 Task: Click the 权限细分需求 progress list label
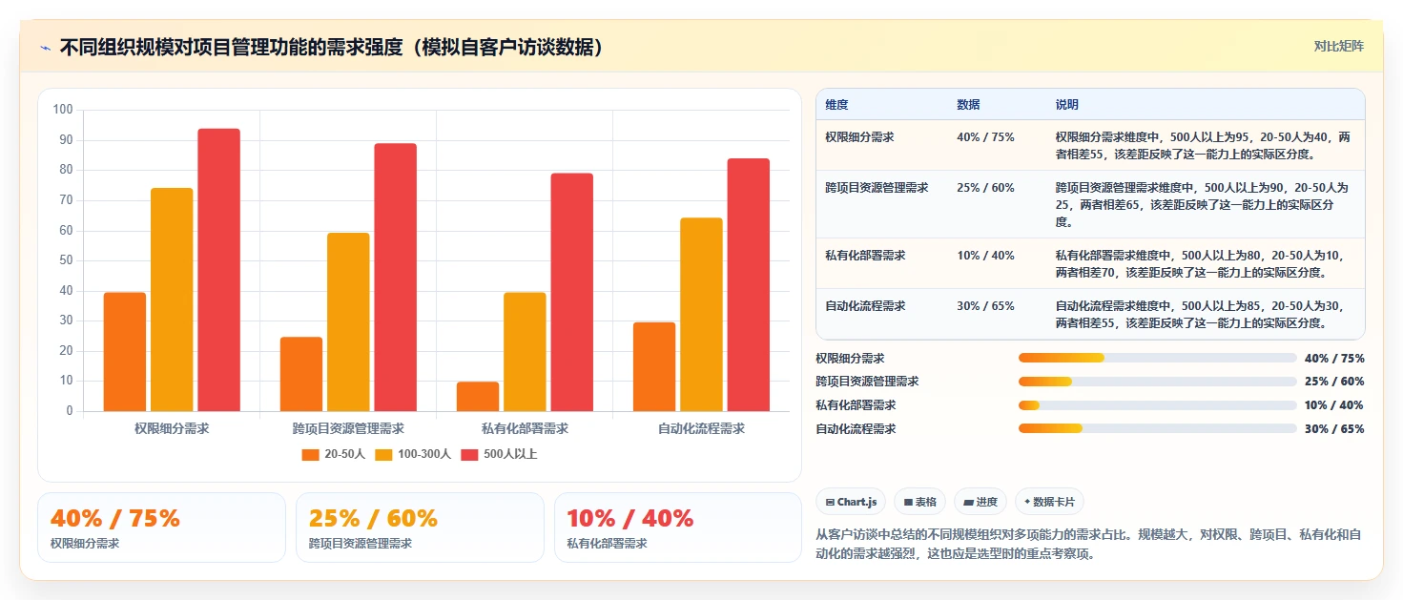point(850,358)
